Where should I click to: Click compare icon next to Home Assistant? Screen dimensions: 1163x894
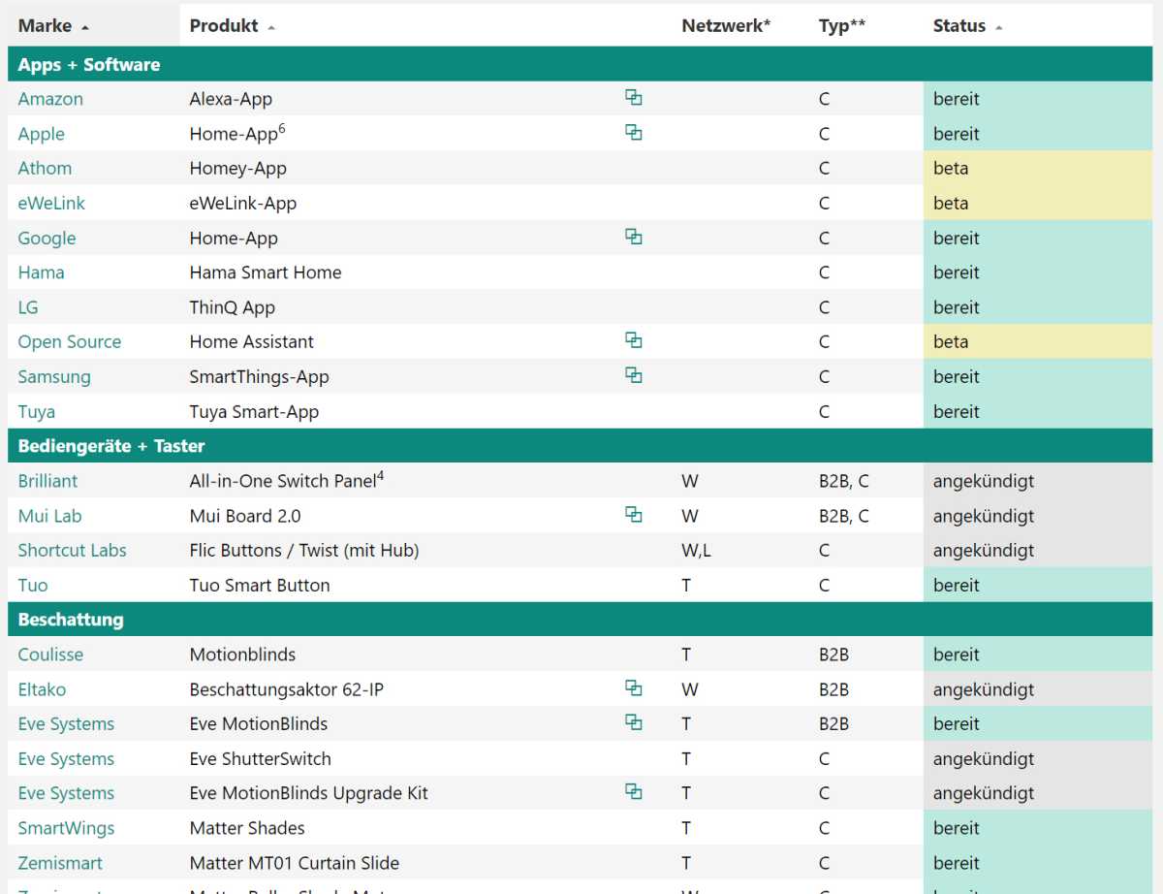[634, 340]
